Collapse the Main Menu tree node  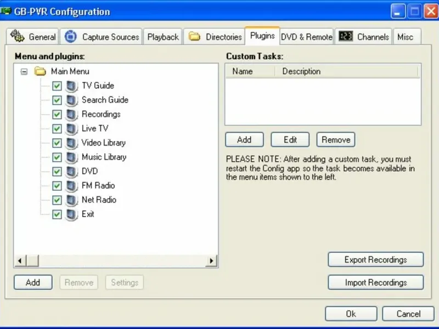click(x=24, y=72)
